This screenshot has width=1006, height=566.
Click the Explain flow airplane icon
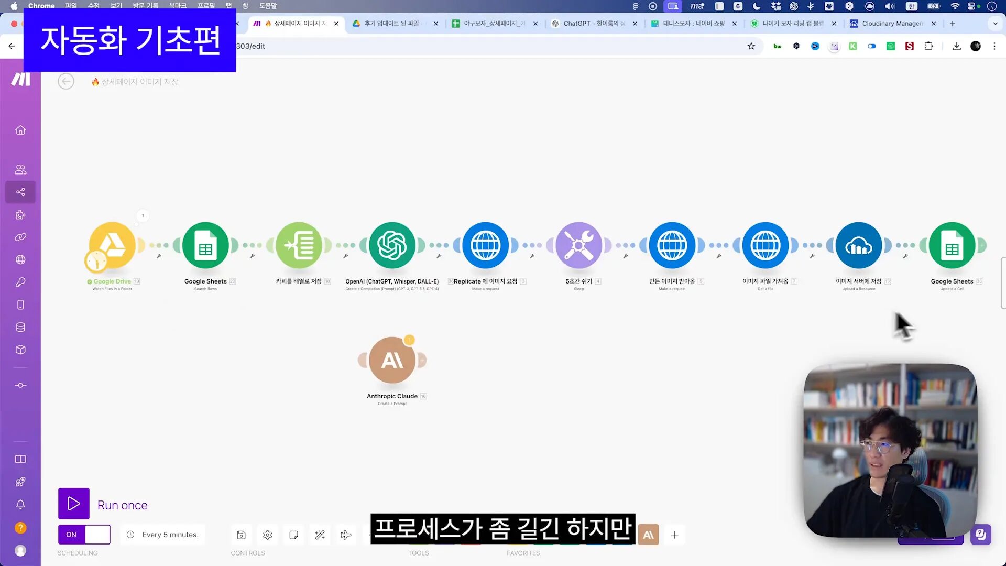[346, 535]
